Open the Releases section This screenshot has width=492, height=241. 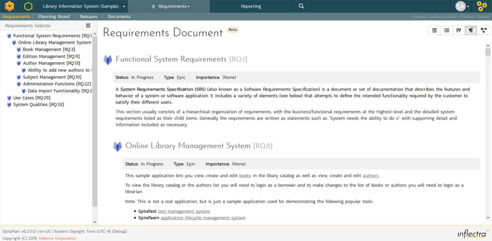coord(89,17)
